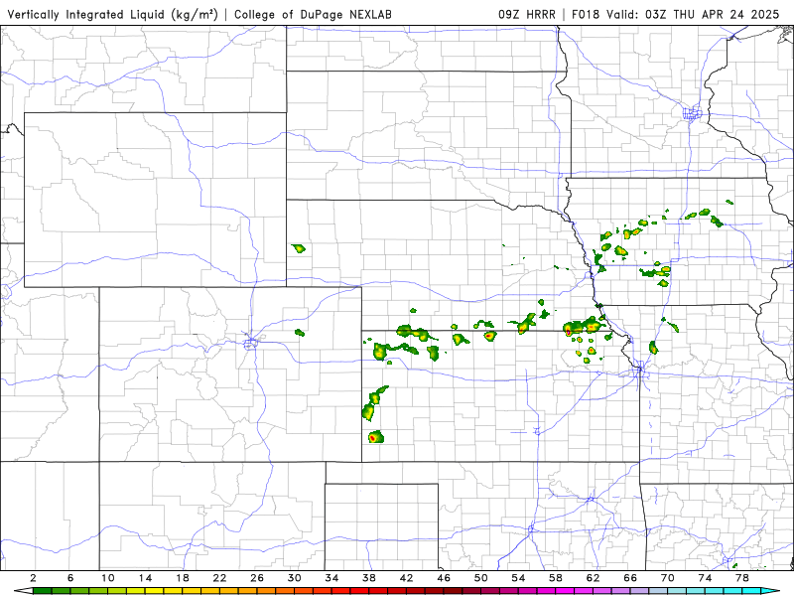Click the color scale label "74"
Viewport: 794px width, 596px height.
click(x=705, y=578)
